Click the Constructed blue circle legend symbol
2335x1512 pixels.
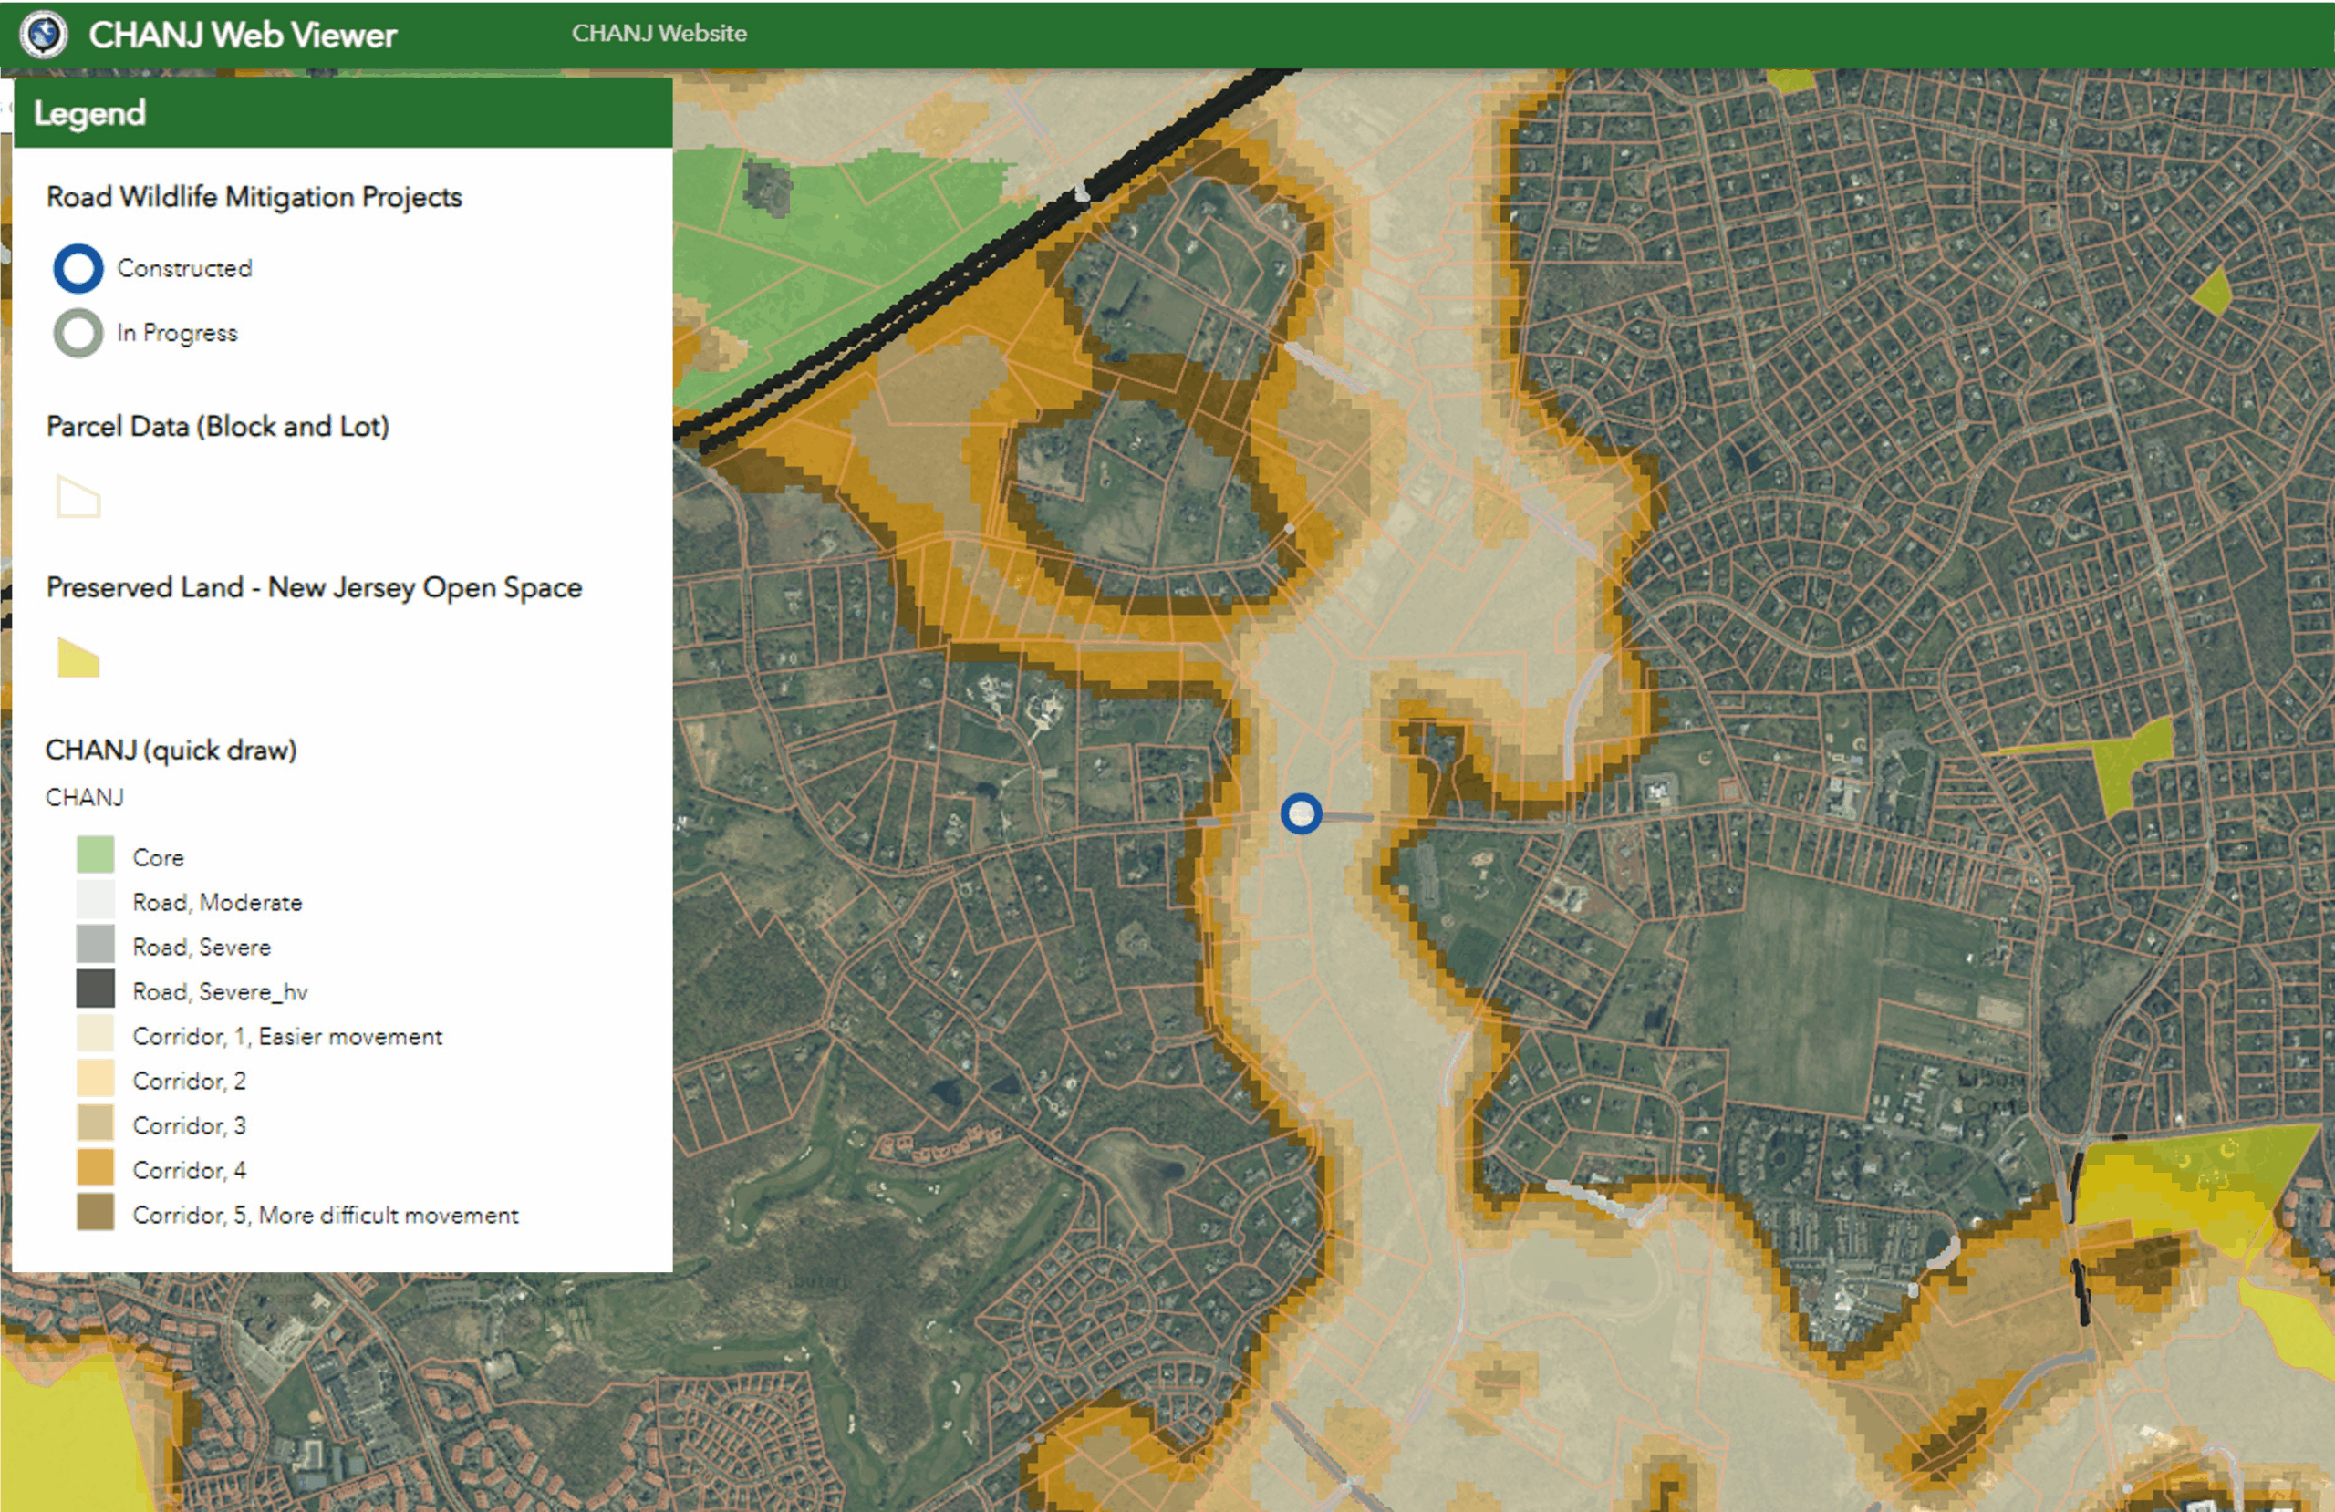78,268
